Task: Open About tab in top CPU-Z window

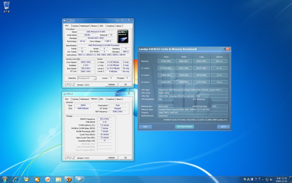Action: pos(119,26)
